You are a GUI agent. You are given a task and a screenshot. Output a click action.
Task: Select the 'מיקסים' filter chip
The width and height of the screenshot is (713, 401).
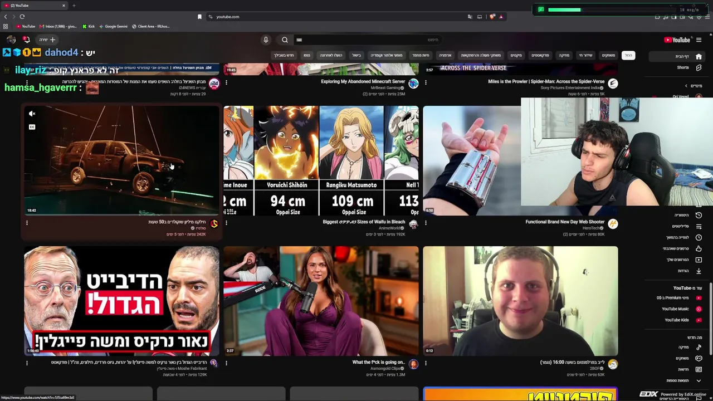(x=516, y=55)
